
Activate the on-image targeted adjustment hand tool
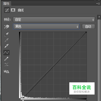click(6, 26)
